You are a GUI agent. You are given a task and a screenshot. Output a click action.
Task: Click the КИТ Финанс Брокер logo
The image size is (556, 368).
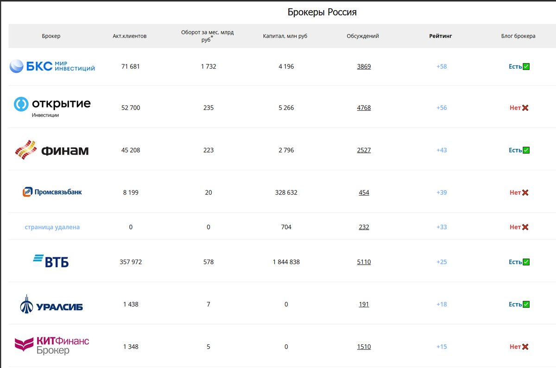52,346
